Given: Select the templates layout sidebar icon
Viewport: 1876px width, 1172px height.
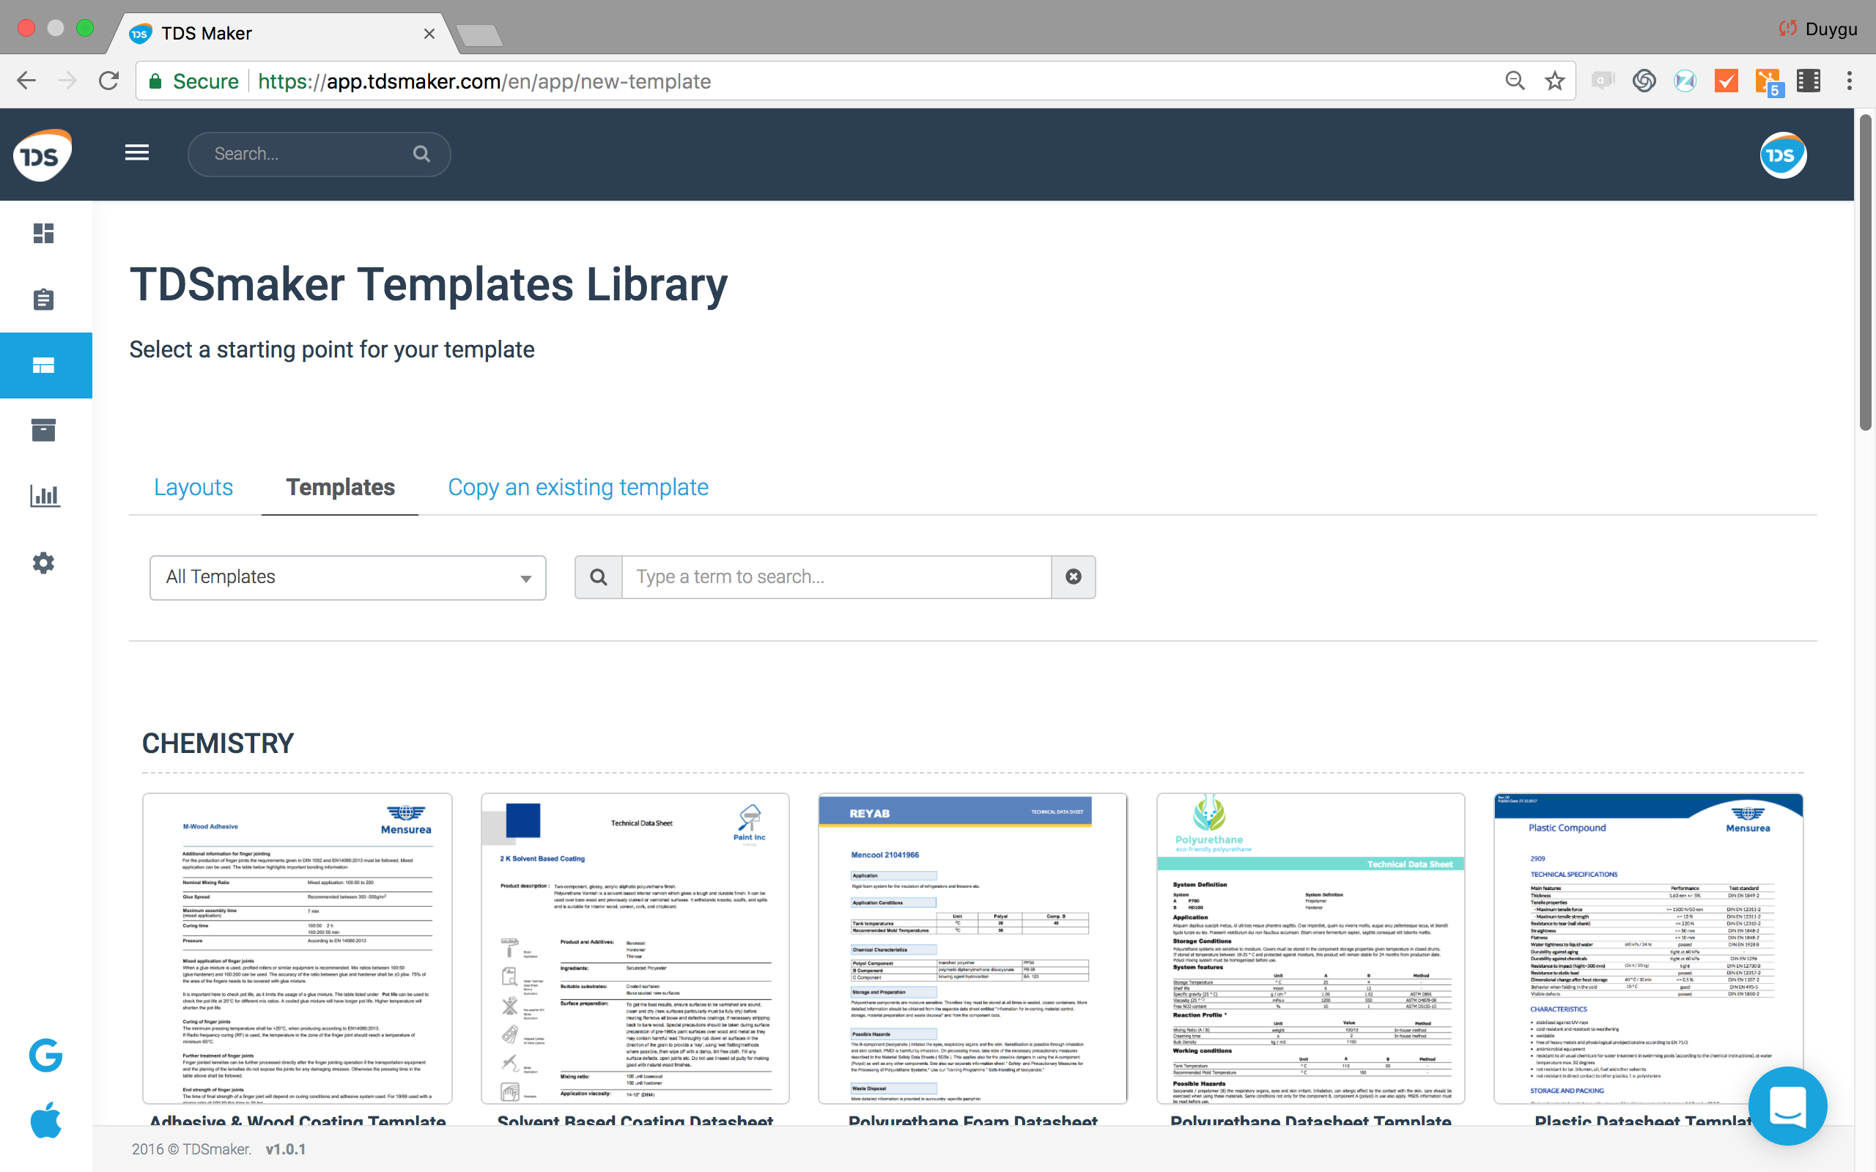Looking at the screenshot, I should point(43,365).
